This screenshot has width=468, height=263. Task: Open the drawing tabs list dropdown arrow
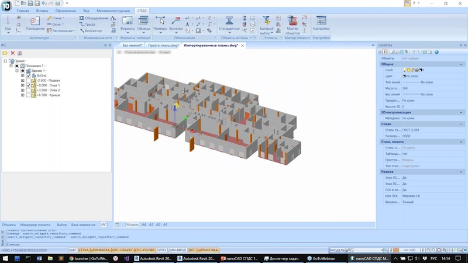[x=373, y=46]
